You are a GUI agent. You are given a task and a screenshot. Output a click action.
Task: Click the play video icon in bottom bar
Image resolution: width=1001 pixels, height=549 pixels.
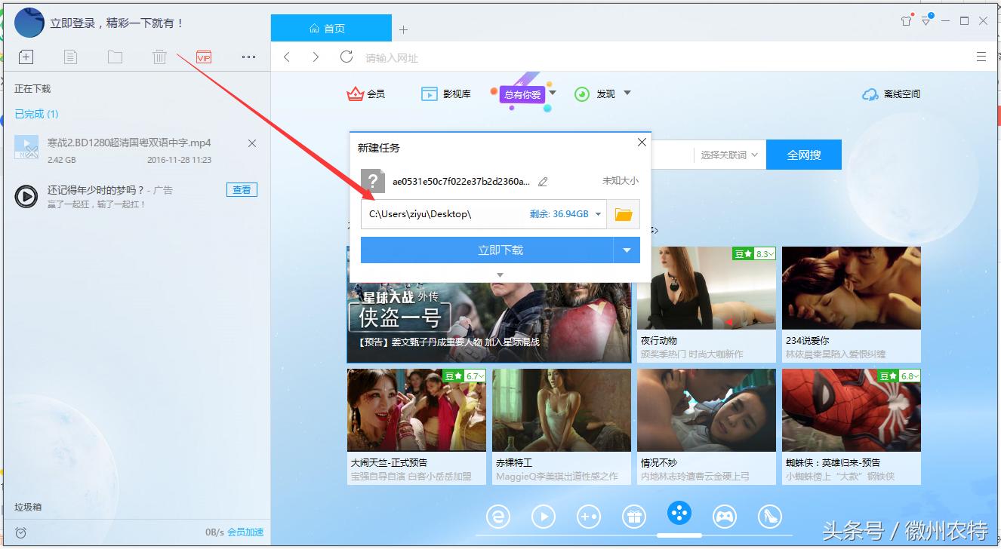(544, 516)
